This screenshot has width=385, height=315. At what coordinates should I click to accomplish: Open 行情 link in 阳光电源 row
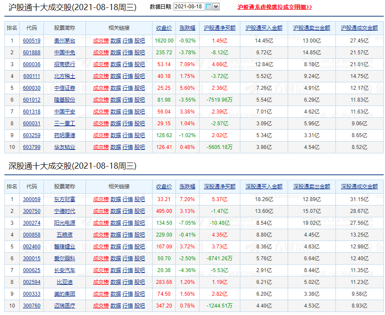click(x=128, y=223)
